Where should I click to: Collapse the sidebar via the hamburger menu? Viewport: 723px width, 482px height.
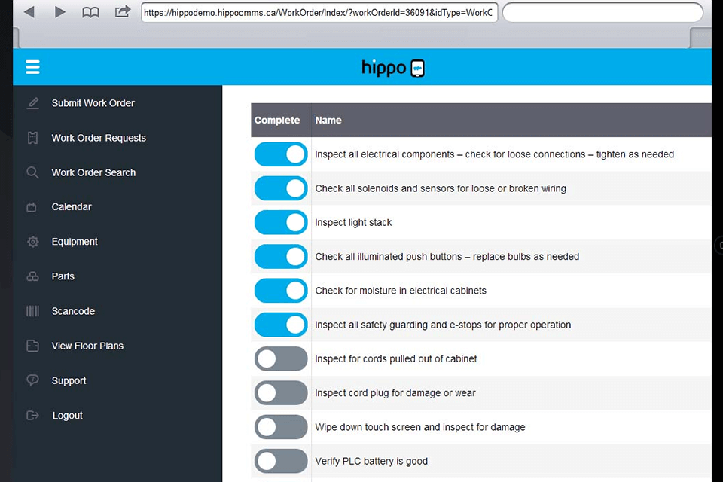coord(32,67)
